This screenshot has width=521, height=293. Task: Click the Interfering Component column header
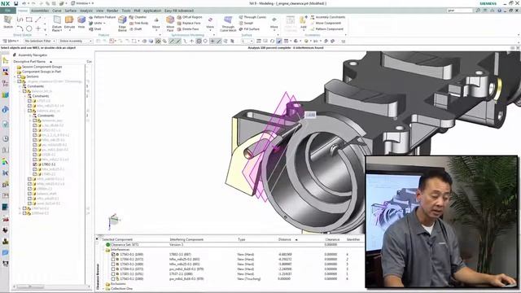(x=186, y=239)
